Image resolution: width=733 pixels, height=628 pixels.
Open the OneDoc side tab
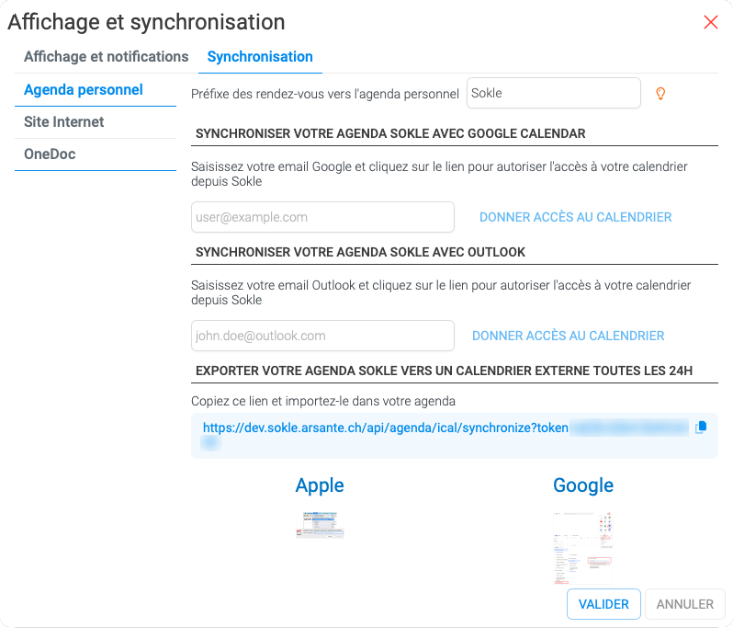click(96, 154)
